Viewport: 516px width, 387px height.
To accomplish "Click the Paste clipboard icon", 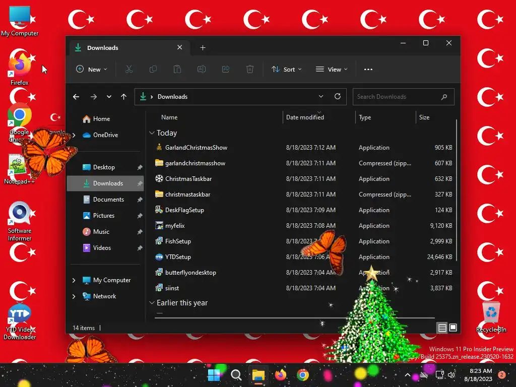I will (177, 69).
